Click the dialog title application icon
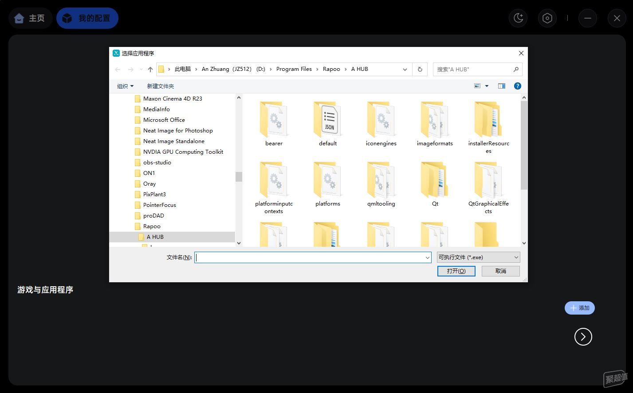 (x=116, y=53)
